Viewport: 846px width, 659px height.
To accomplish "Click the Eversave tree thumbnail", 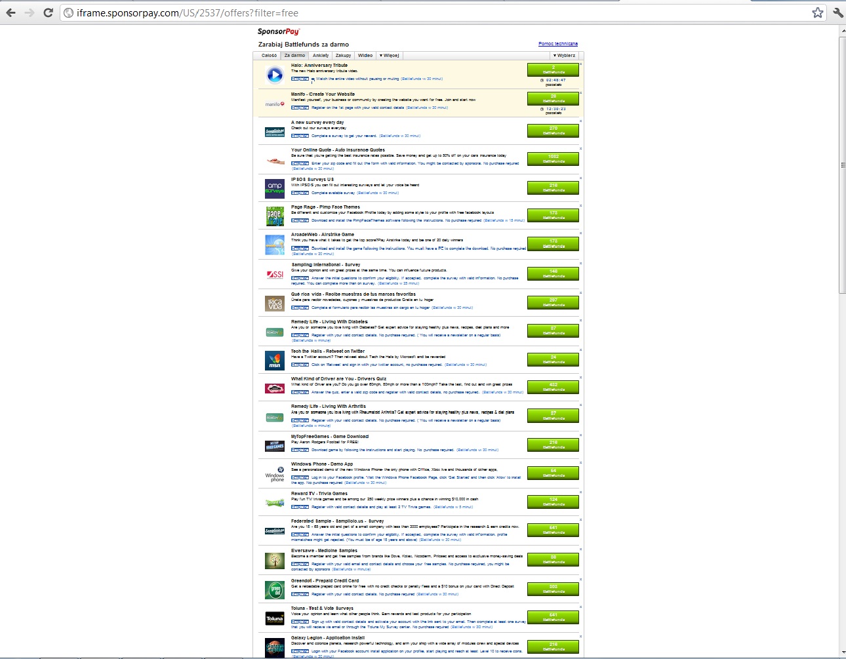I will coord(275,561).
